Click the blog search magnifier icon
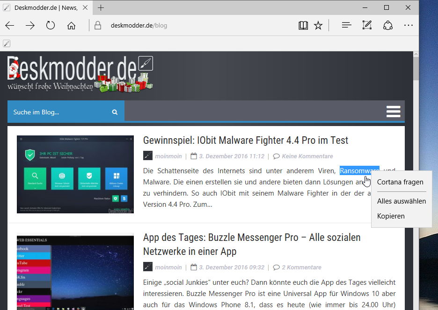 pyautogui.click(x=115, y=112)
